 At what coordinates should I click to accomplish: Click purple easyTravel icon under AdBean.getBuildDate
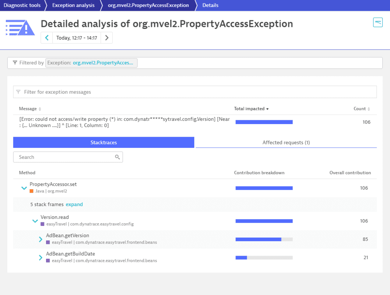click(x=48, y=261)
